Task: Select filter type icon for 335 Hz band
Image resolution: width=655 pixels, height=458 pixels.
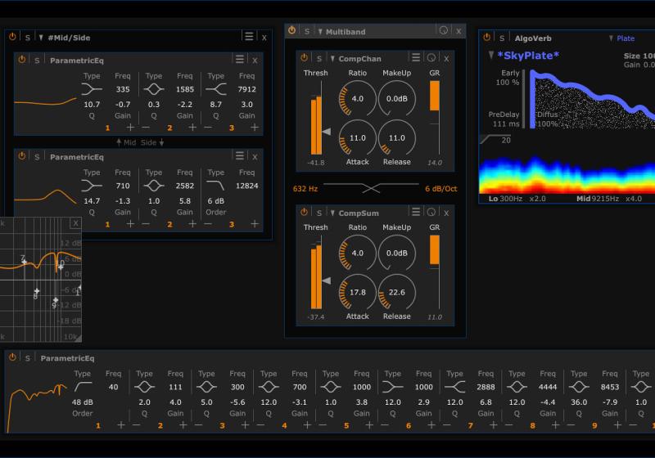Action: [92, 89]
